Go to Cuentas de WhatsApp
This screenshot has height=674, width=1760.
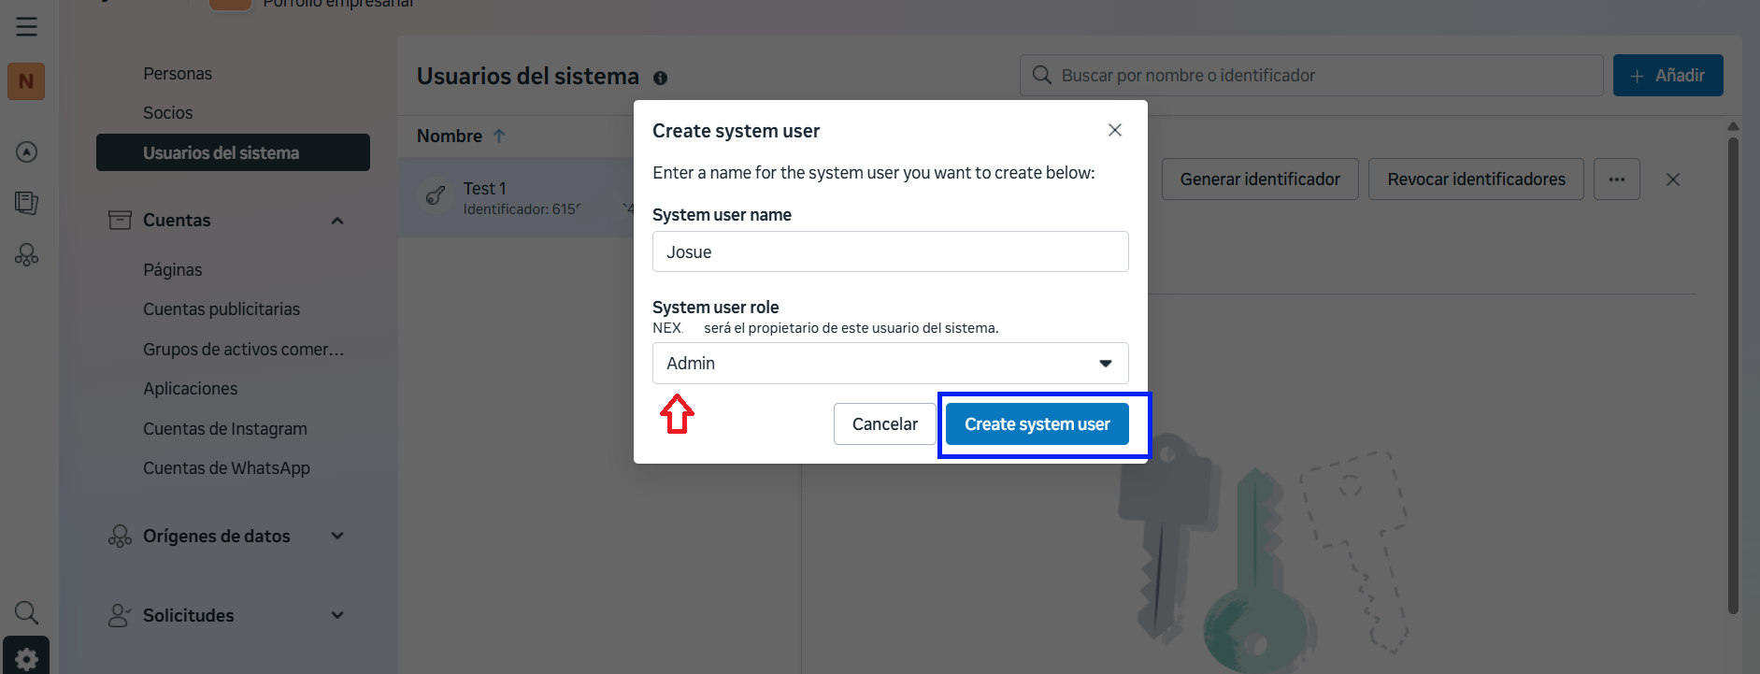click(x=226, y=468)
